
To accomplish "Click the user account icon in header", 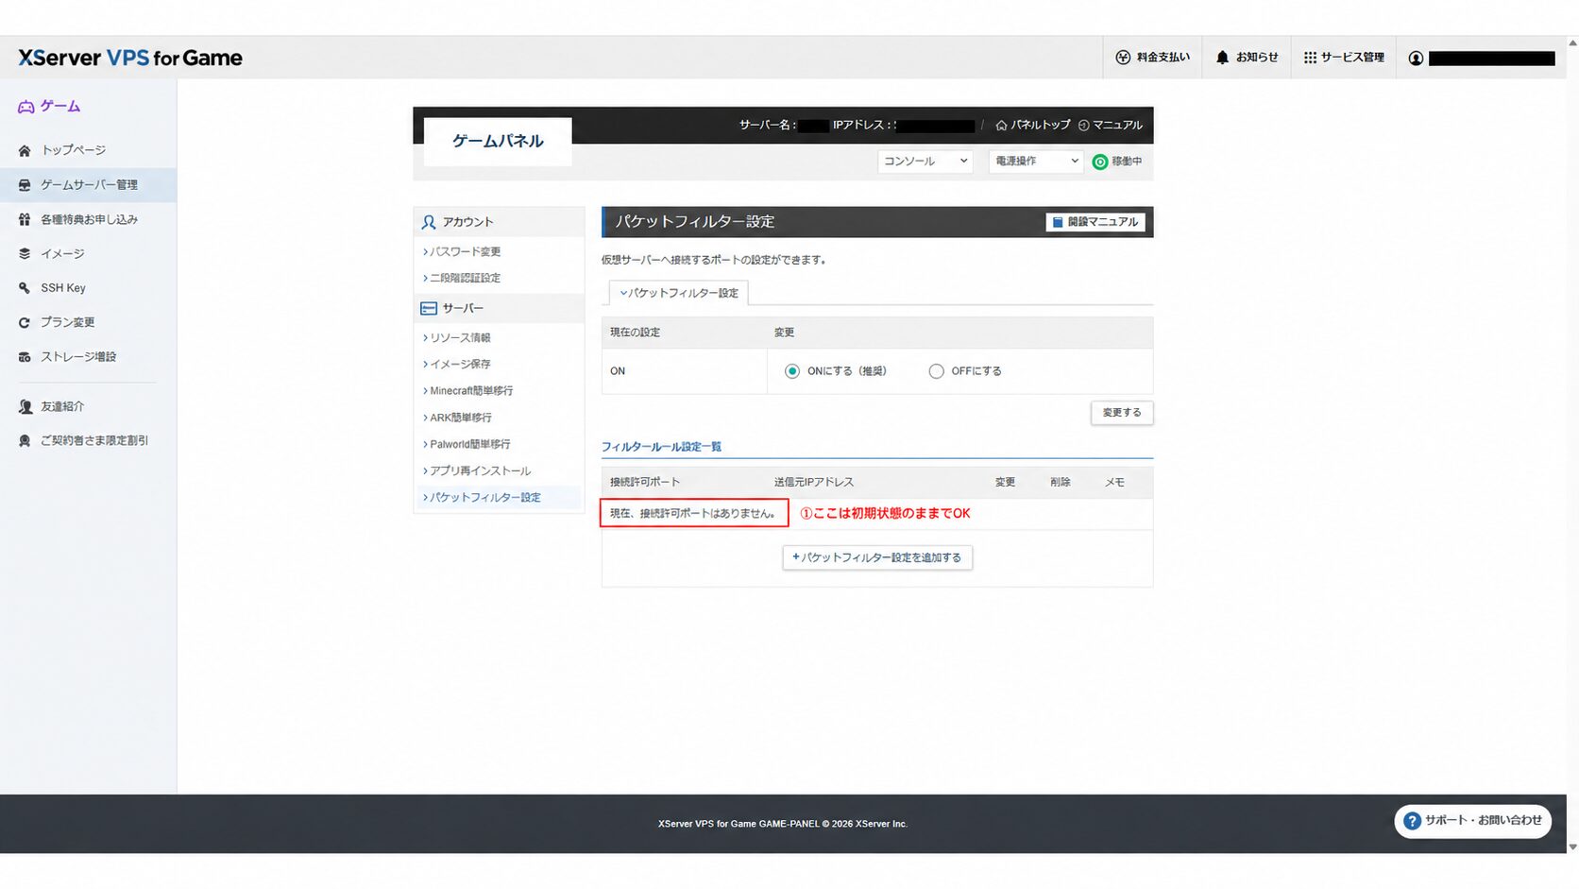I will click(x=1416, y=59).
